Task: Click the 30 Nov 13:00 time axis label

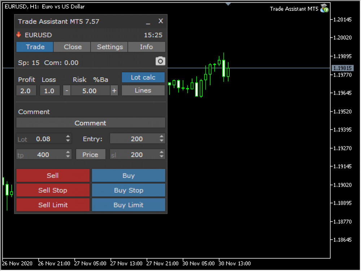Action: 235,263
